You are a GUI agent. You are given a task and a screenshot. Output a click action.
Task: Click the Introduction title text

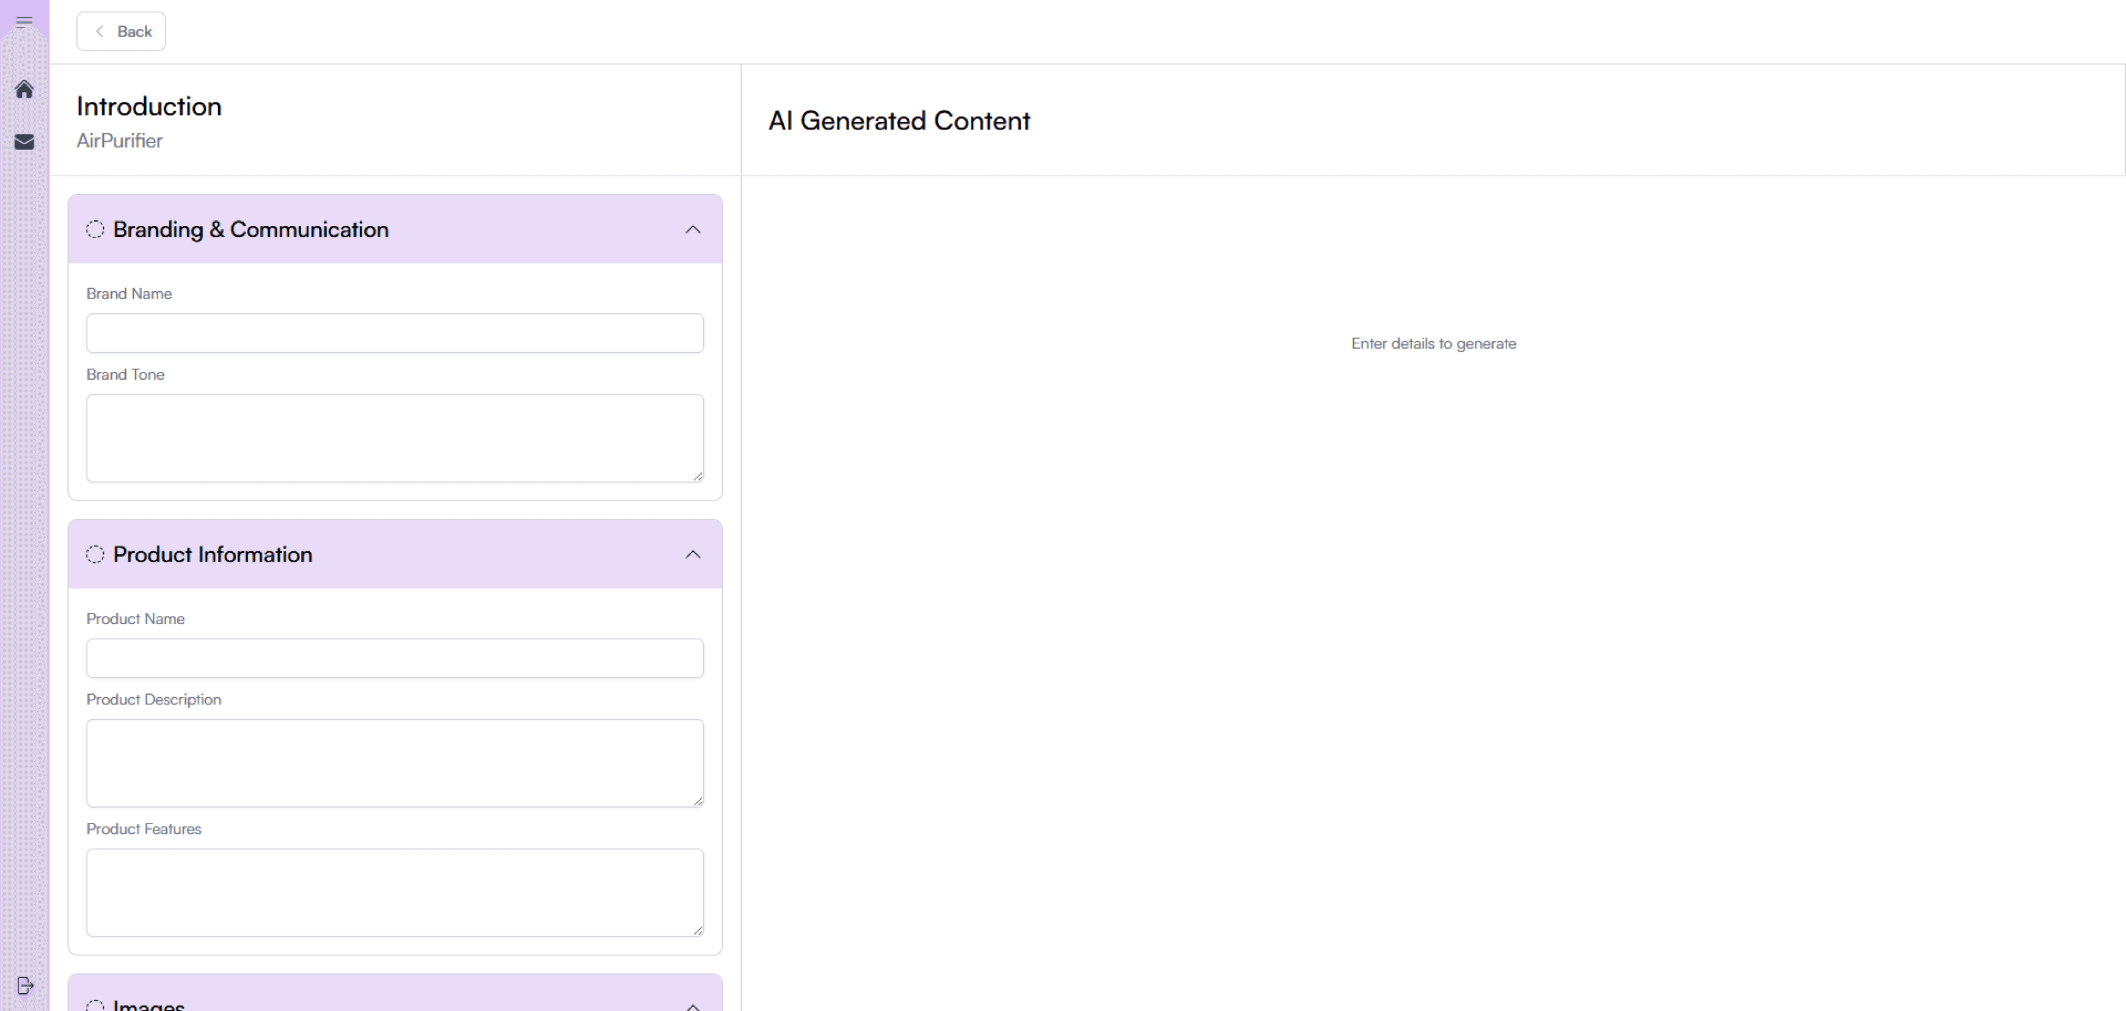point(150,106)
